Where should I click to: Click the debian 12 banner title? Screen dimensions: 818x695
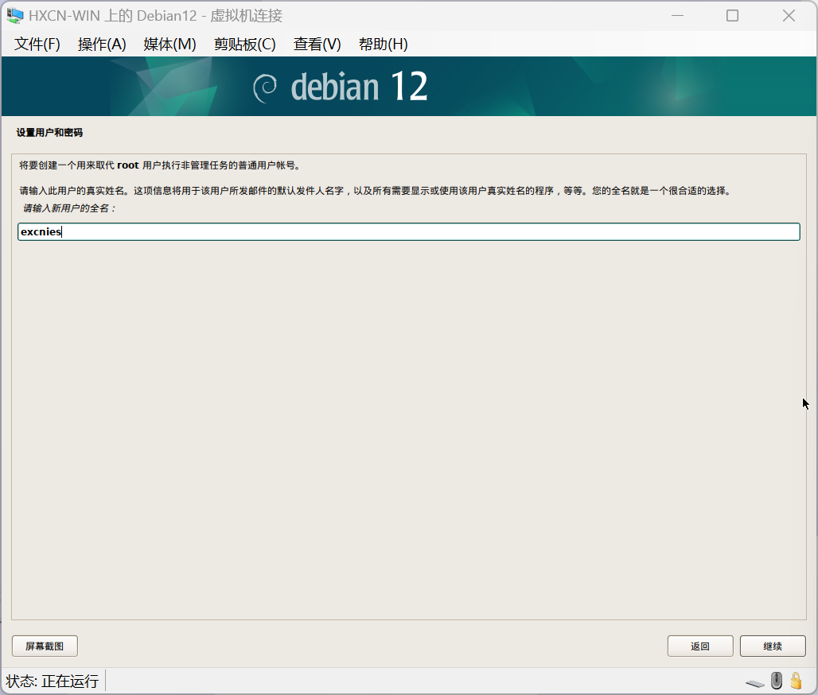click(359, 87)
